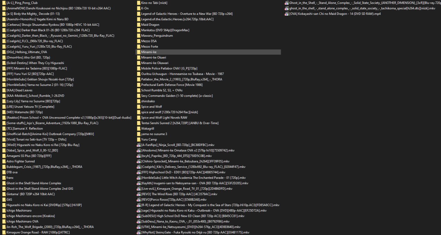Click folder icon beside [TCL]Samurai X Reflection
441x235 pixels.
pos(4,128)
